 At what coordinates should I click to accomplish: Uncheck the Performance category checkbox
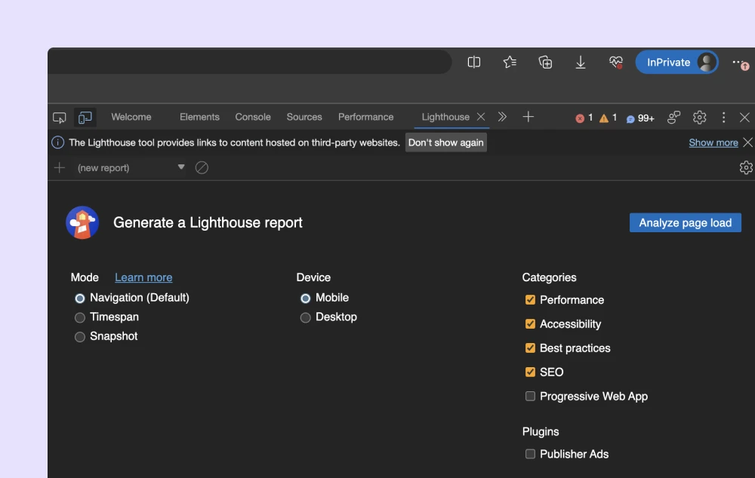tap(530, 299)
